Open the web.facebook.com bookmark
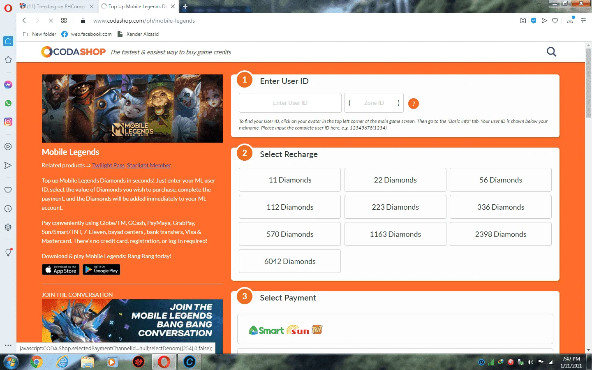 pyautogui.click(x=86, y=34)
